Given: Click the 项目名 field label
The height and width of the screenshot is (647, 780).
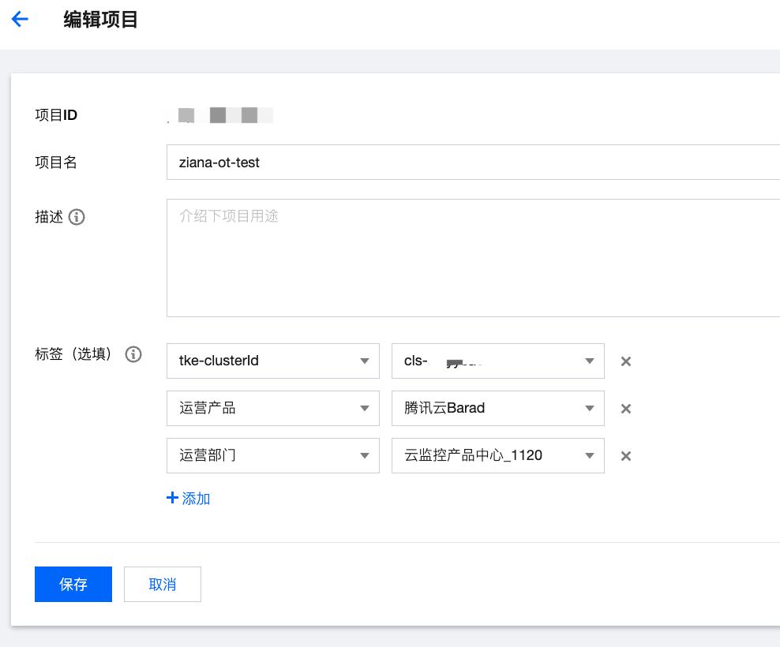Looking at the screenshot, I should click(x=56, y=163).
